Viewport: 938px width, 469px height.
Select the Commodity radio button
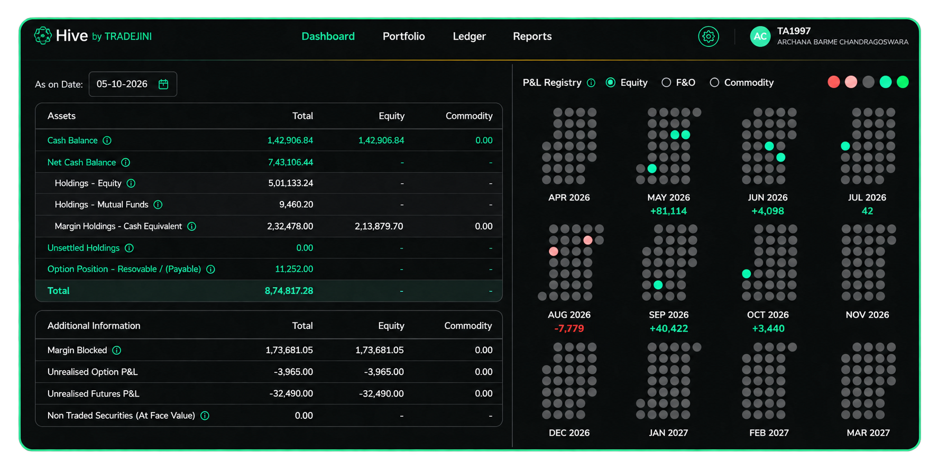point(714,82)
